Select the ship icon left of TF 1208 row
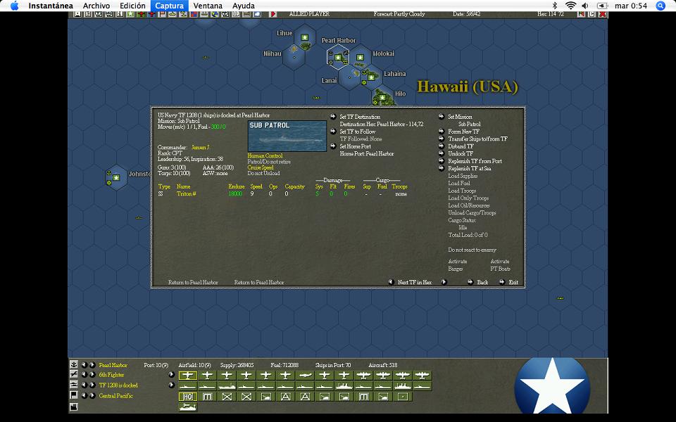 click(x=74, y=385)
